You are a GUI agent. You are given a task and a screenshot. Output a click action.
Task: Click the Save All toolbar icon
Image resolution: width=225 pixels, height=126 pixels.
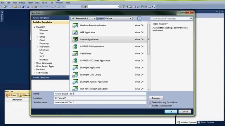[x=23, y=7]
